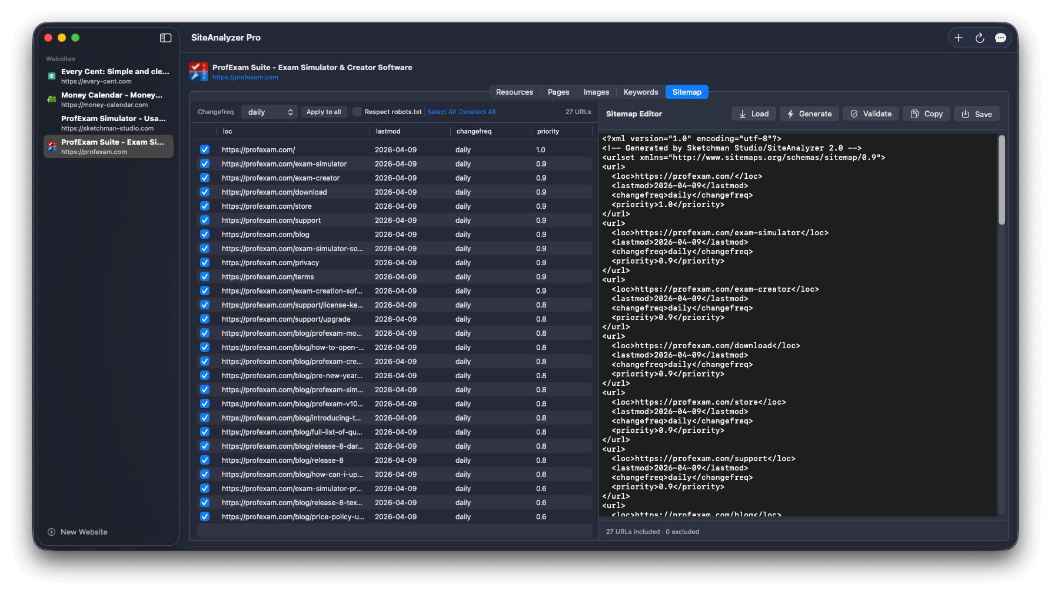The image size is (1051, 594).
Task: Uncheck the profexam.com/exam-simulator URL
Action: [x=205, y=163]
